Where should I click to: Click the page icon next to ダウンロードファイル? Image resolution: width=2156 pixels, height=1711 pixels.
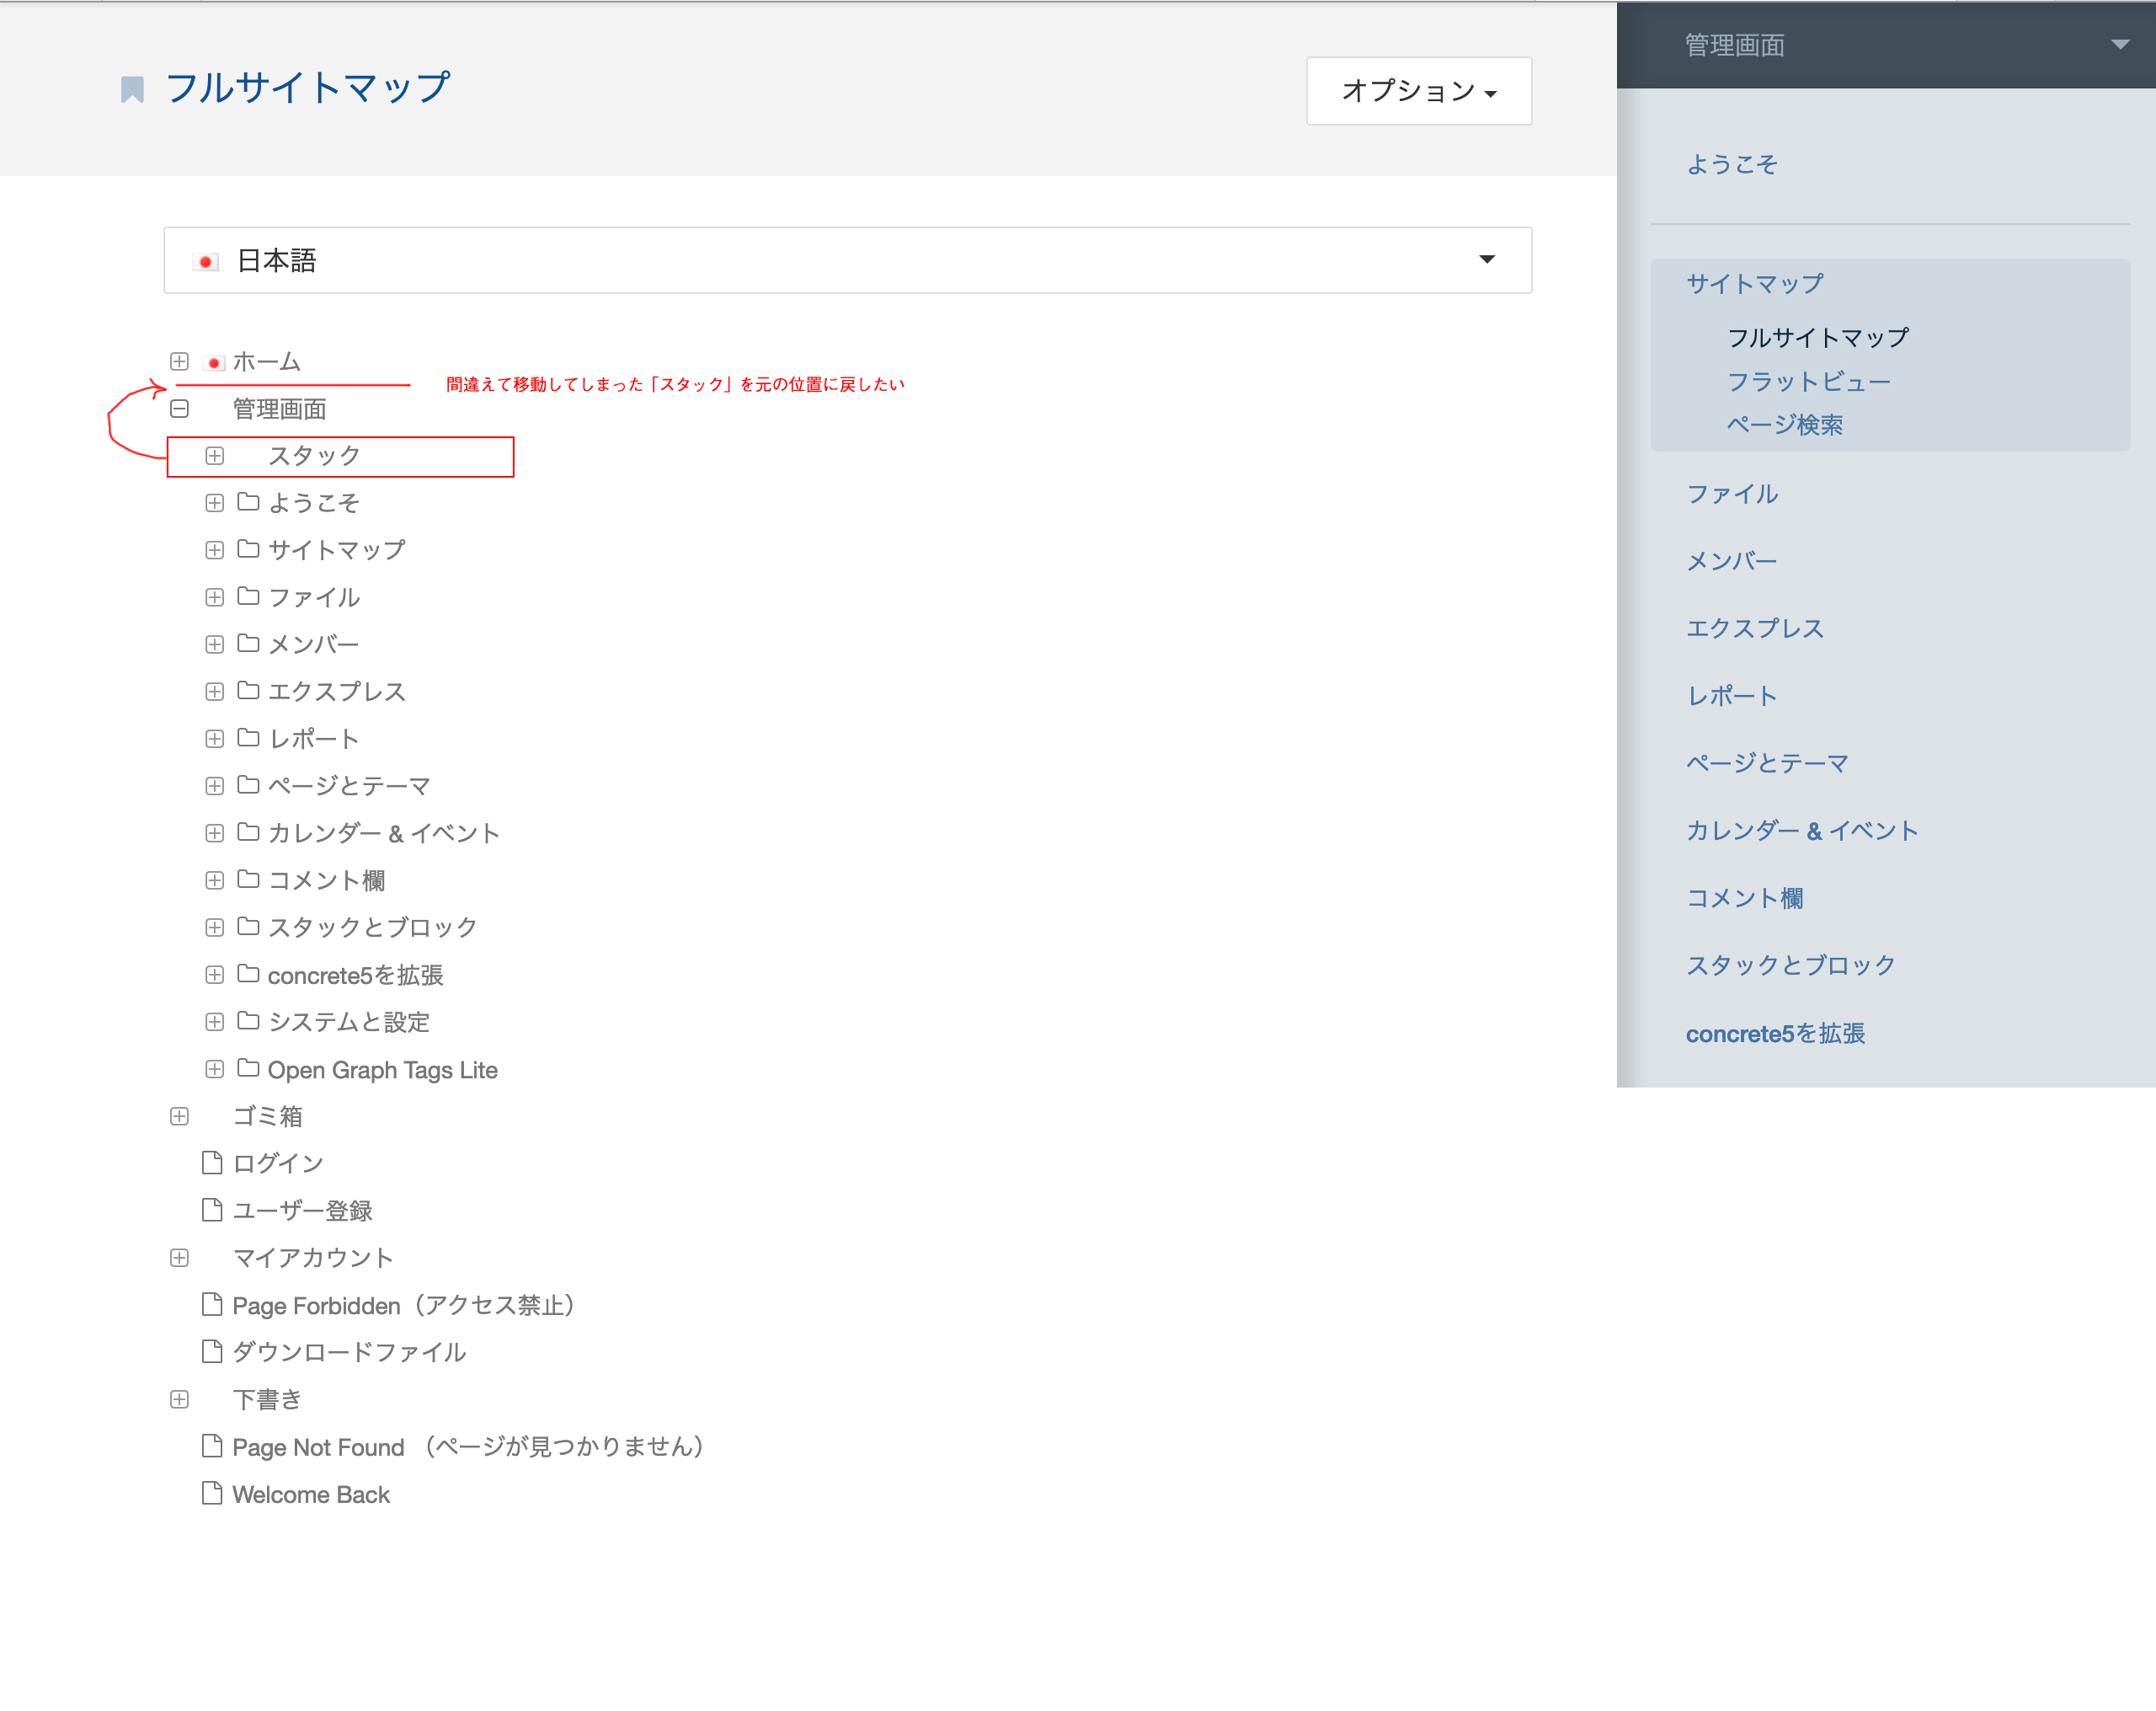212,1352
